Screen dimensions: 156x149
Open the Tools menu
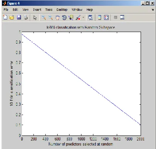49,10
